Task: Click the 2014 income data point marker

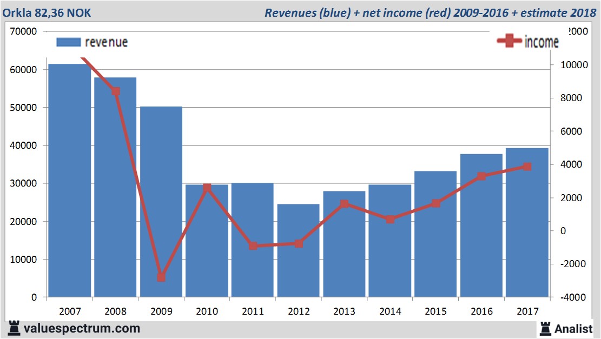Action: pyautogui.click(x=390, y=219)
